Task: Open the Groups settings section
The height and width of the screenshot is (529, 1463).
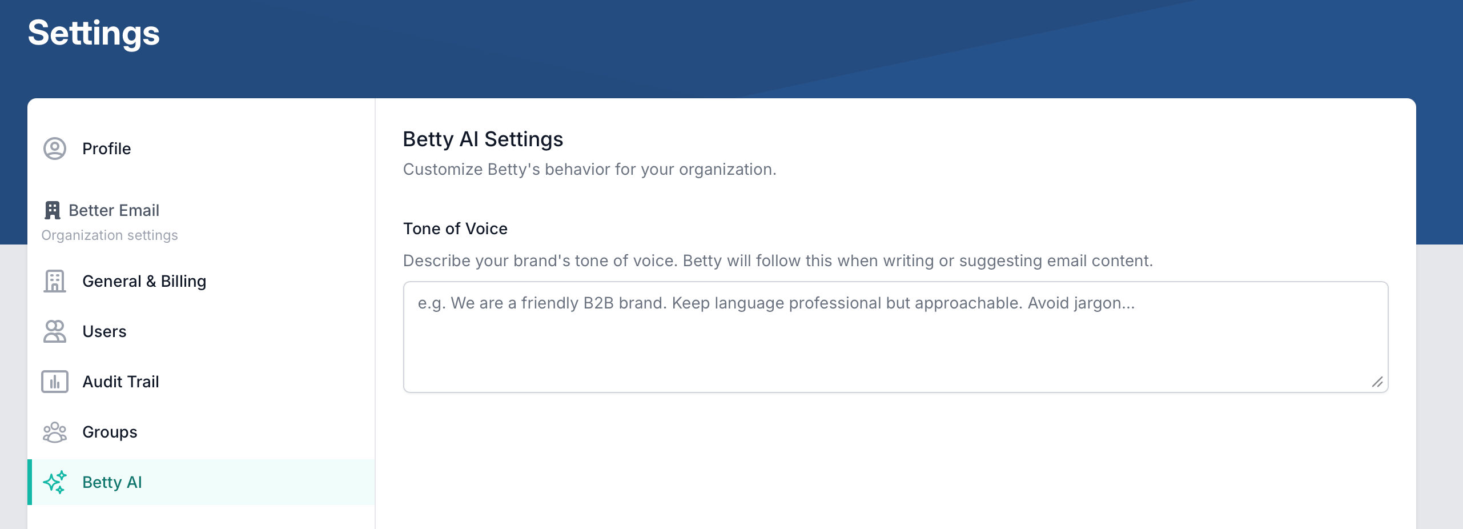Action: point(110,432)
